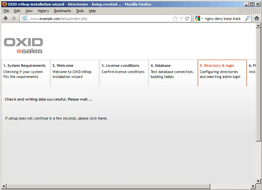Open the Help menu

pyautogui.click(x=92, y=11)
